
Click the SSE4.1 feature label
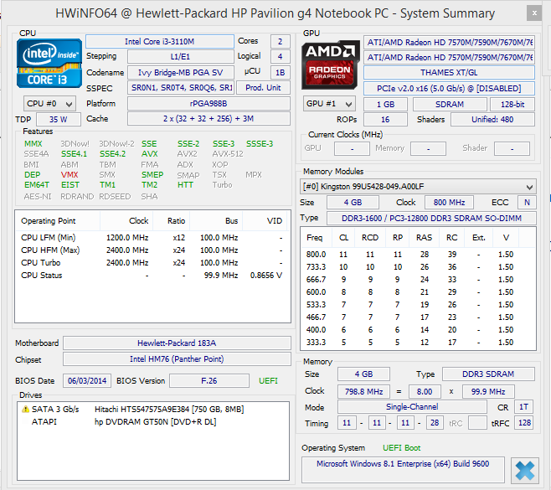(74, 154)
